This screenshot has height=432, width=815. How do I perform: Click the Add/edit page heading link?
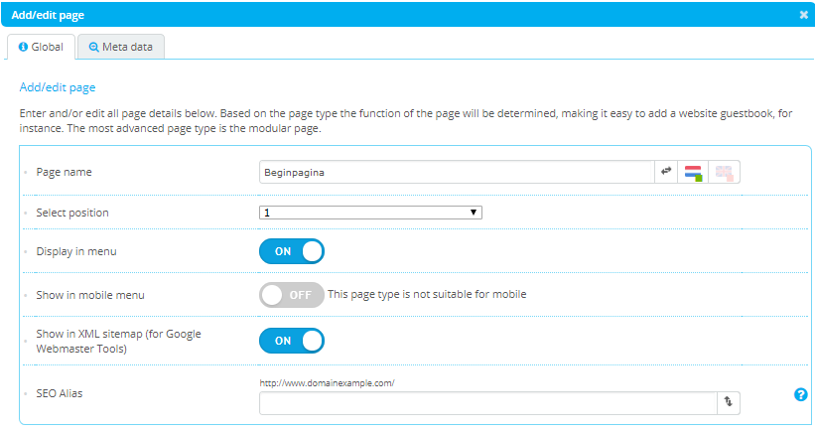pos(58,87)
